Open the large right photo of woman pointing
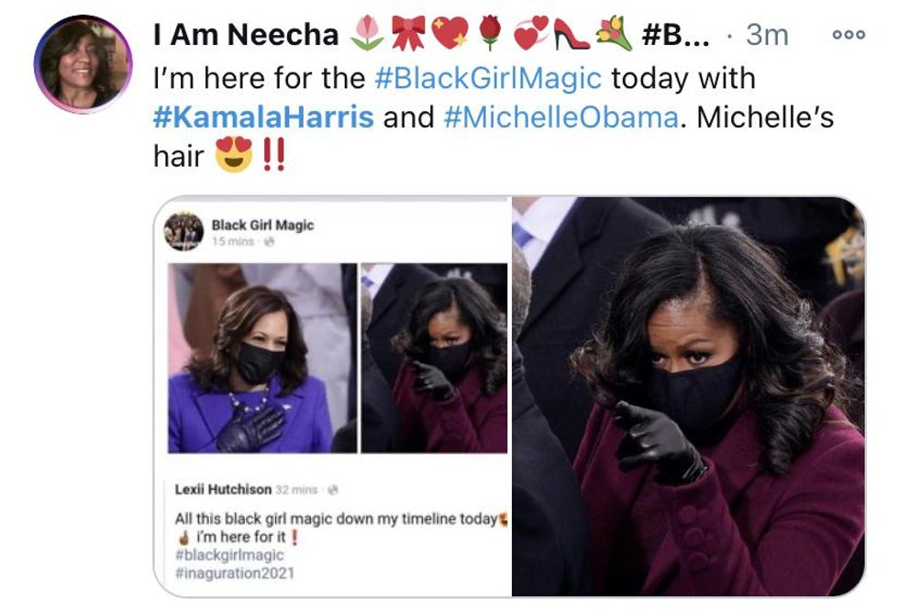Screen dimensions: 899x609 tap(688, 396)
